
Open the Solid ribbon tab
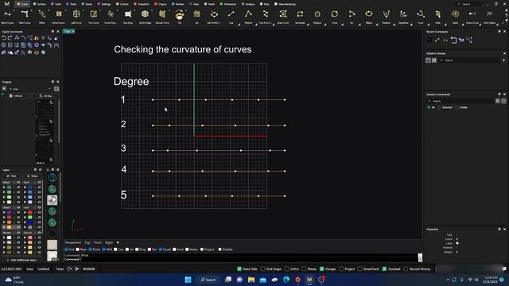[x=56, y=4]
